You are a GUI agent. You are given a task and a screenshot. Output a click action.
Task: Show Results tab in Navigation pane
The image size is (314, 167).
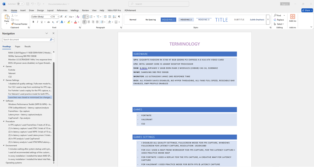[27, 47]
